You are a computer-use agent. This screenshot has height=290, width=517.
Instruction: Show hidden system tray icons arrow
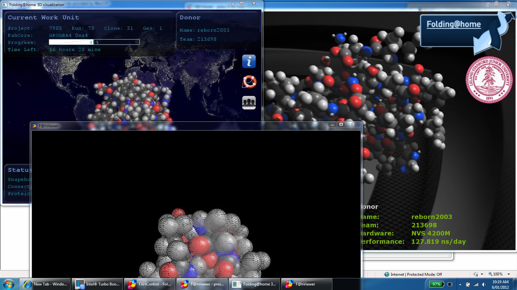(460, 284)
